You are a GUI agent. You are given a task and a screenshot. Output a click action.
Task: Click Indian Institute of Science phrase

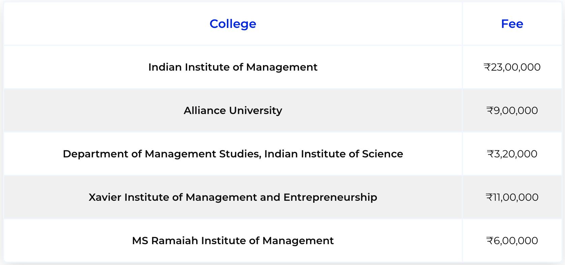tap(334, 154)
